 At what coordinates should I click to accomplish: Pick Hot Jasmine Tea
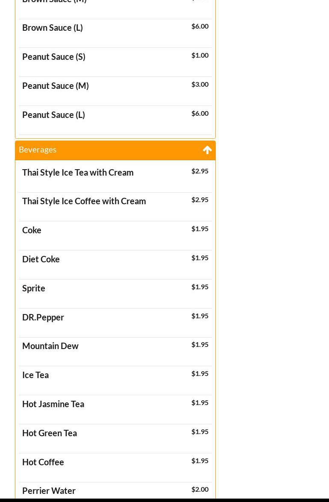point(53,404)
